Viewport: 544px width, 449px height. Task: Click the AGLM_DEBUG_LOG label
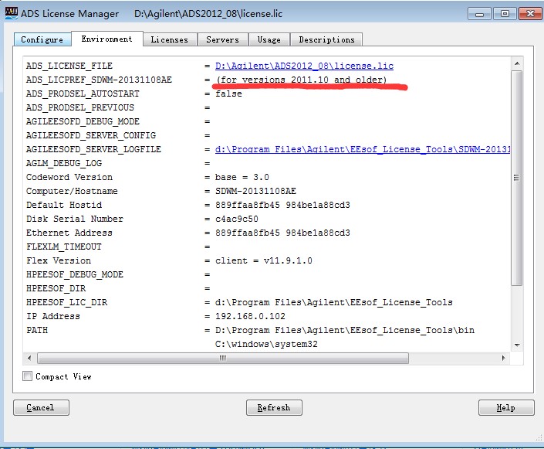coord(64,163)
